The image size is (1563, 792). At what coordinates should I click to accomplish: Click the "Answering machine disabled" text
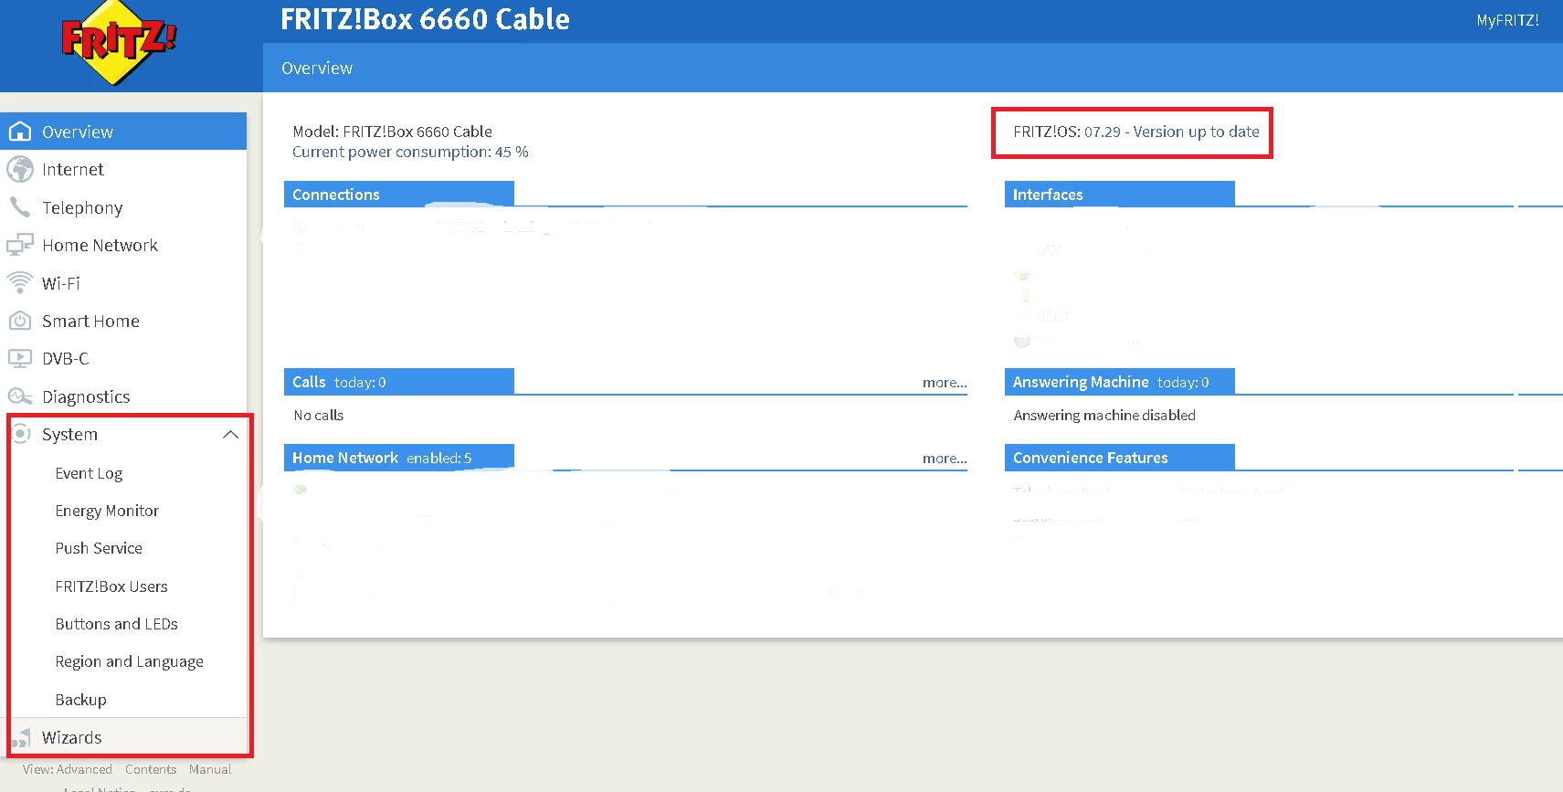(1104, 416)
